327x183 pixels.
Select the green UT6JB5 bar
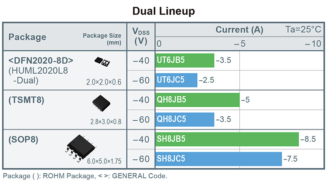[184, 60]
